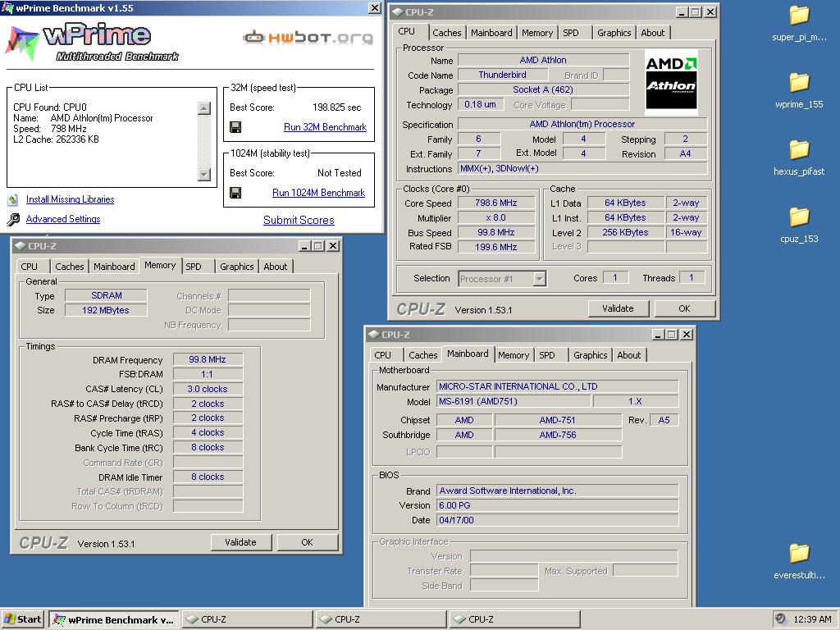
Task: Click the Core Speed 798.6 MHz field
Action: pyautogui.click(x=496, y=203)
